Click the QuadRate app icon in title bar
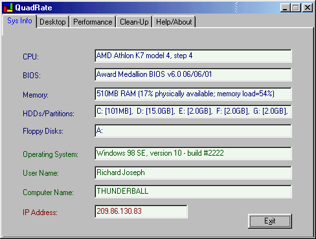 [8, 8]
